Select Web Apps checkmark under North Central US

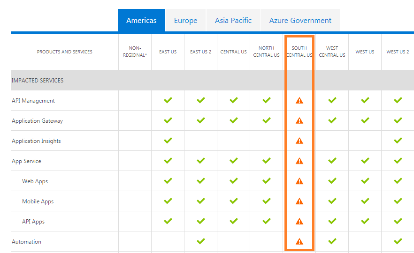tap(267, 181)
